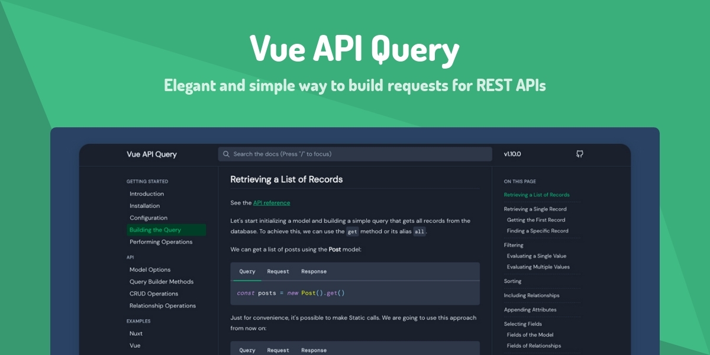
Task: Select Building the Query in sidebar
Action: (155, 230)
